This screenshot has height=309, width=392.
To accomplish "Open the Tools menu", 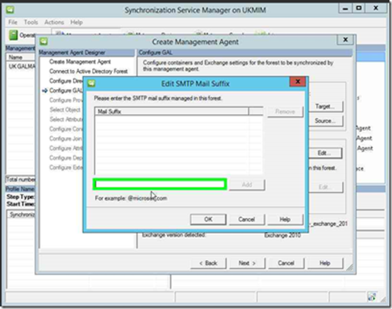I will point(31,22).
